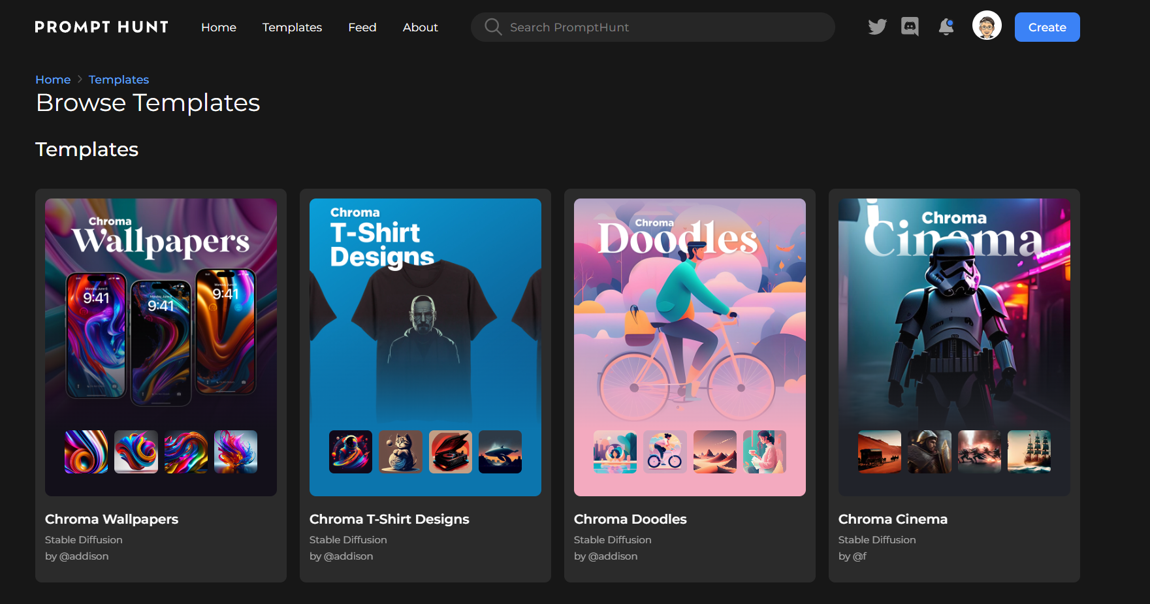The height and width of the screenshot is (604, 1150).
Task: Select first swirl sample in Wallpapers card
Action: point(86,452)
